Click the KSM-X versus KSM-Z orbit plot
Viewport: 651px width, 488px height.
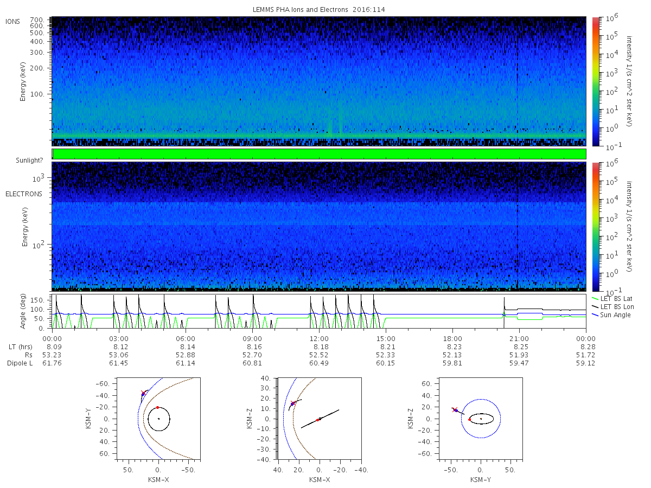[319, 419]
